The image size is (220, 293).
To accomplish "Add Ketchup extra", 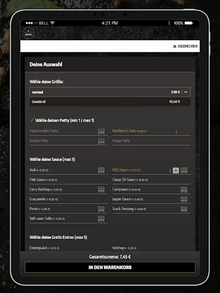I will [x=125, y=248].
